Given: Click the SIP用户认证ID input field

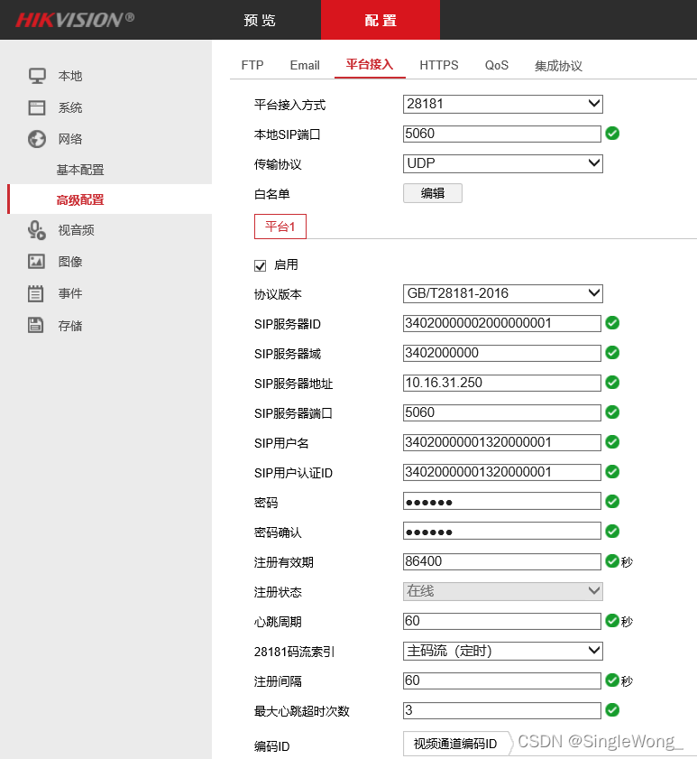Looking at the screenshot, I should click(x=501, y=472).
